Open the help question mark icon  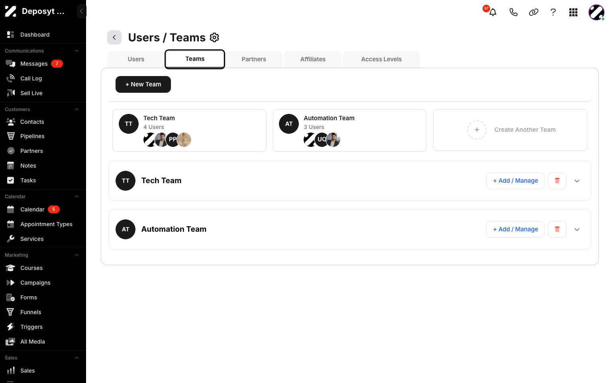[553, 12]
